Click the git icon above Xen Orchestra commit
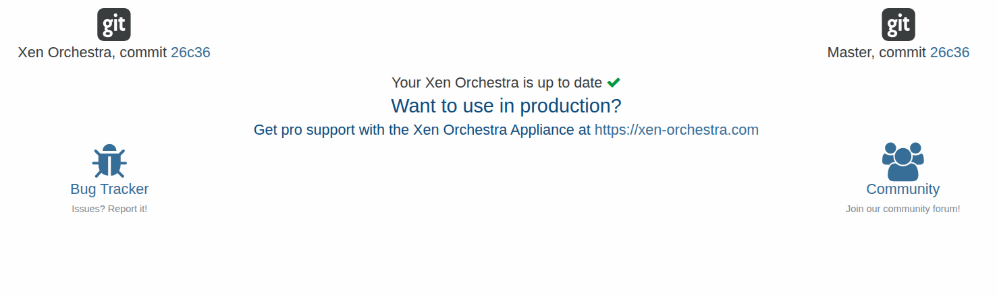Image resolution: width=997 pixels, height=297 pixels. [x=114, y=25]
